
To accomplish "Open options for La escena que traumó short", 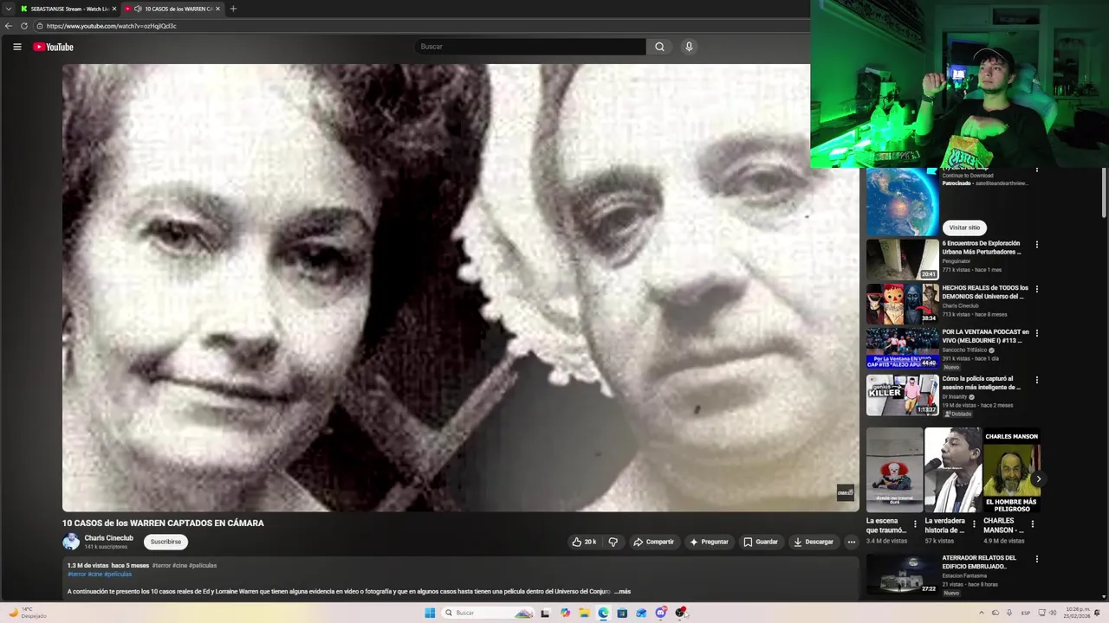I will point(915,523).
